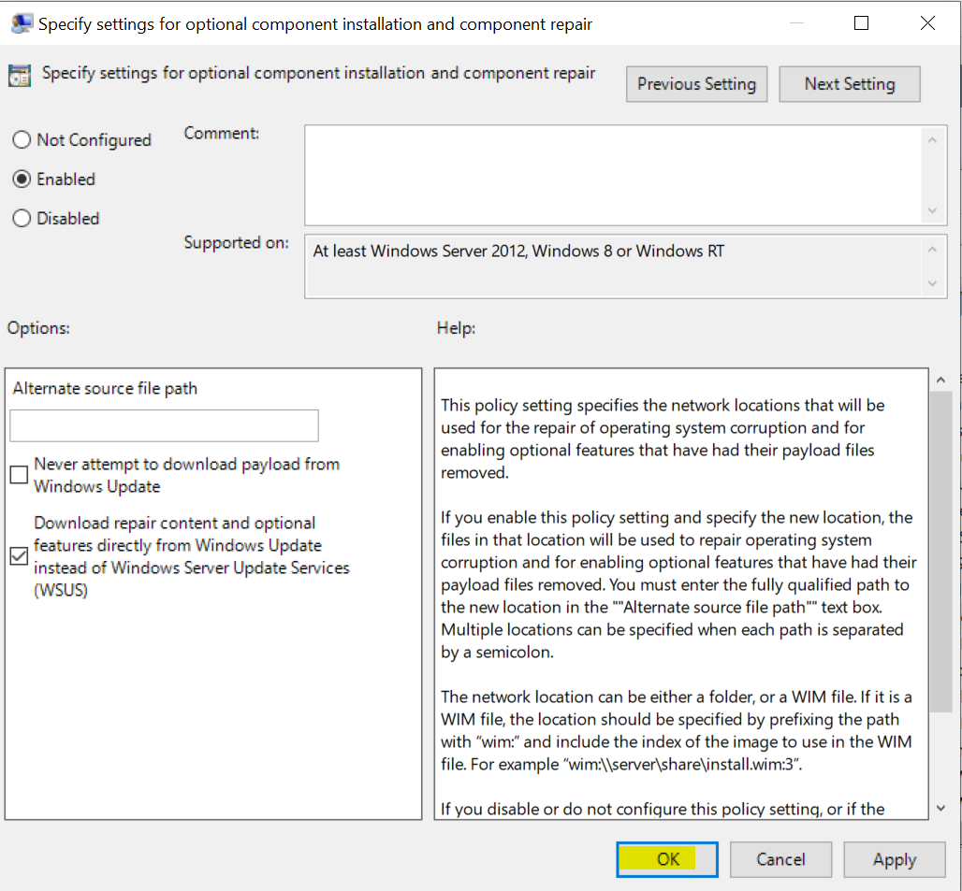Click the Alternate source file path field
Screen dimensions: 962x891
(x=164, y=425)
